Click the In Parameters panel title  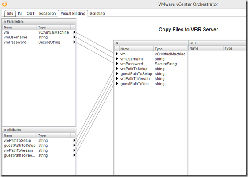(13, 21)
